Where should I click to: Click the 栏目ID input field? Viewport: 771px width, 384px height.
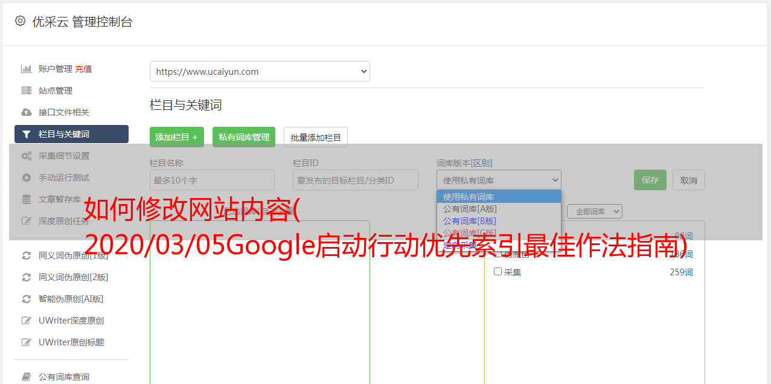[356, 180]
